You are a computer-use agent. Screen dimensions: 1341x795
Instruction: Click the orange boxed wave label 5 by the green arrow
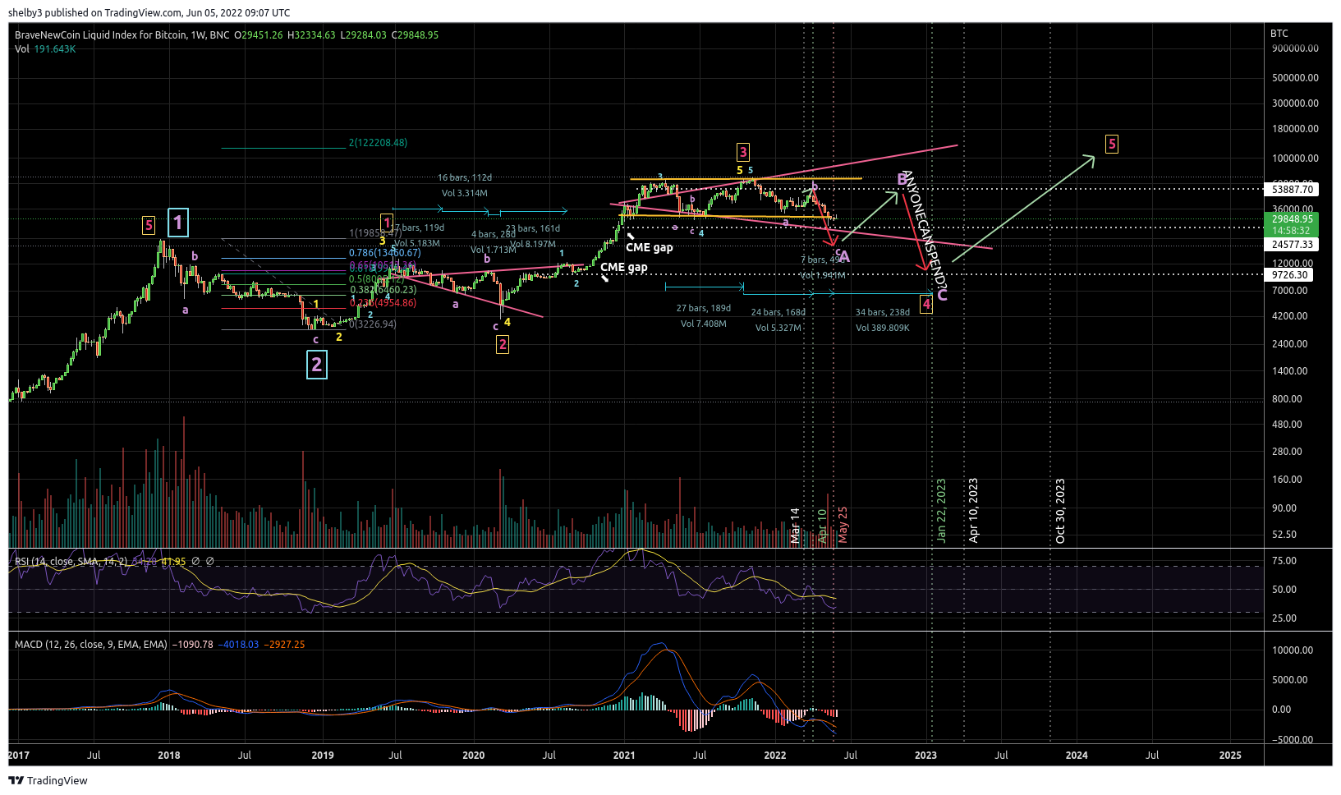coord(1112,145)
